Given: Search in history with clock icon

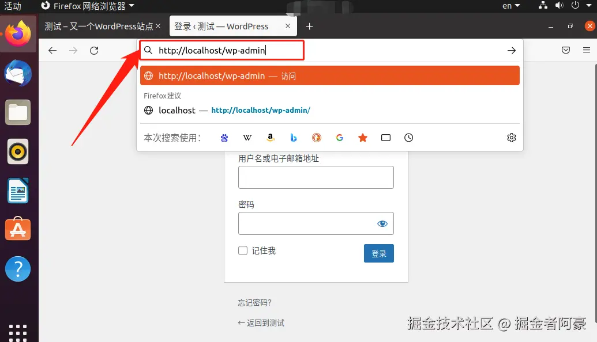Looking at the screenshot, I should tap(408, 138).
